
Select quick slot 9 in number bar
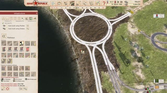[x=95, y=8]
